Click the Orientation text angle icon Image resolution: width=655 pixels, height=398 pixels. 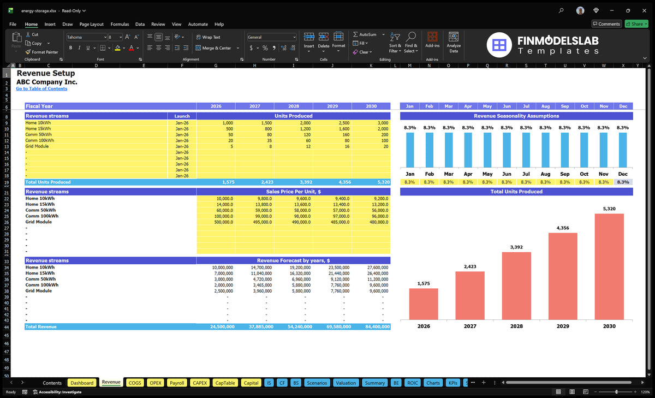click(x=178, y=37)
